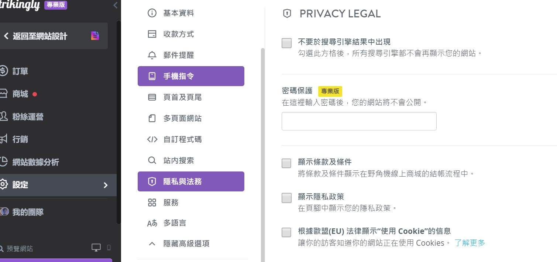Open 自訂程式碼 custom code settings
557x262 pixels.
point(152,139)
